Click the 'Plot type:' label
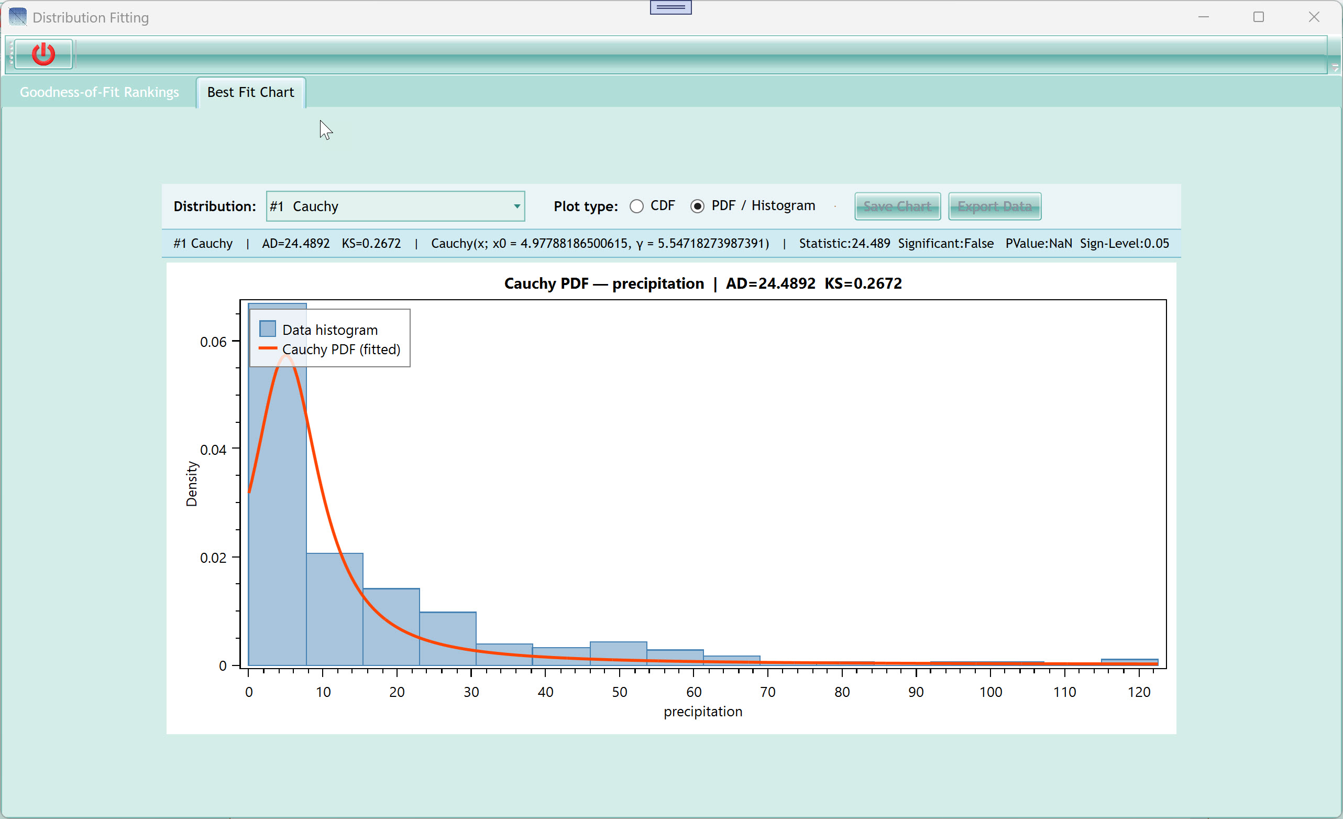Screen dimensions: 1343x819 coord(586,206)
